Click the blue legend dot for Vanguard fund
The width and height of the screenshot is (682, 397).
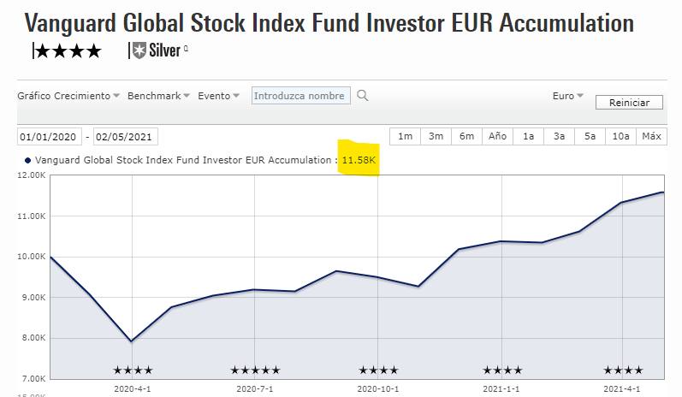pos(28,160)
